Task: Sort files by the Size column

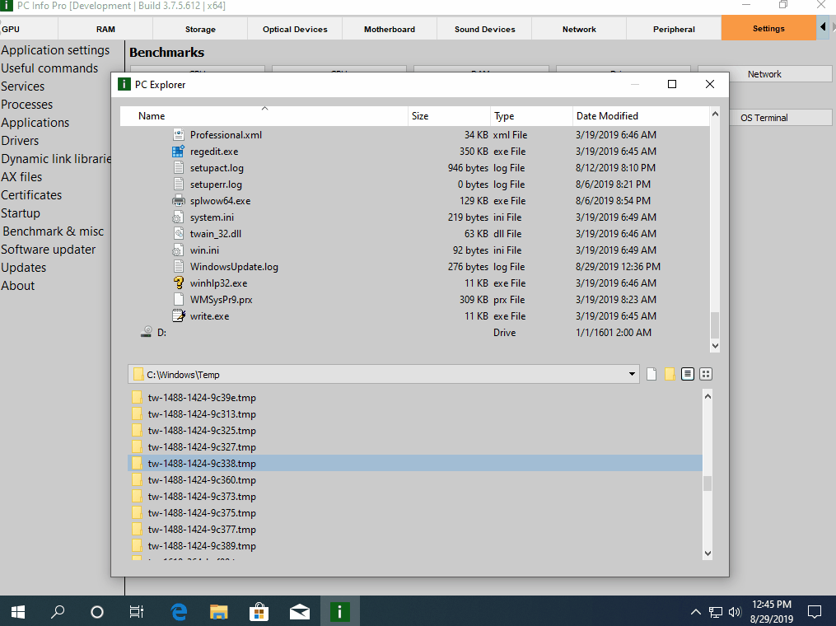Action: pos(450,115)
